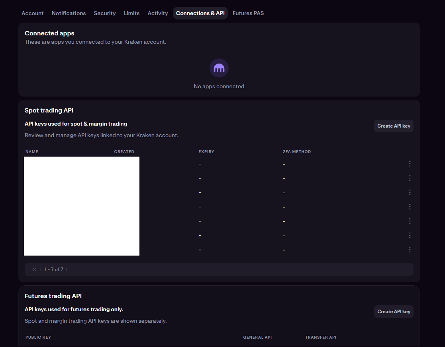Click the Kraken logo in Connected apps

(x=219, y=68)
